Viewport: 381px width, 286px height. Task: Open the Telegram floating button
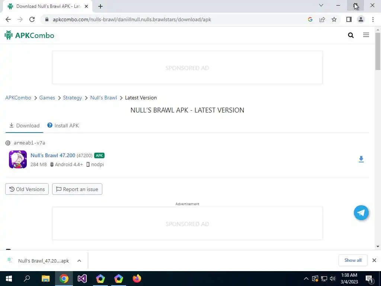(361, 213)
